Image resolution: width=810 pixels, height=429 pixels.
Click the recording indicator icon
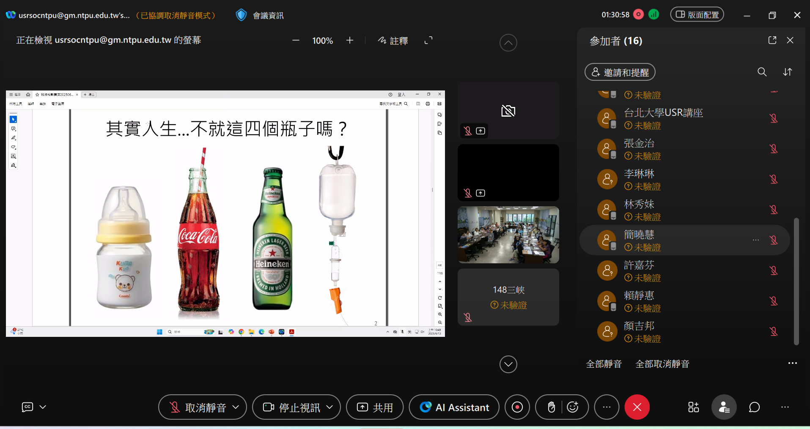coord(639,14)
